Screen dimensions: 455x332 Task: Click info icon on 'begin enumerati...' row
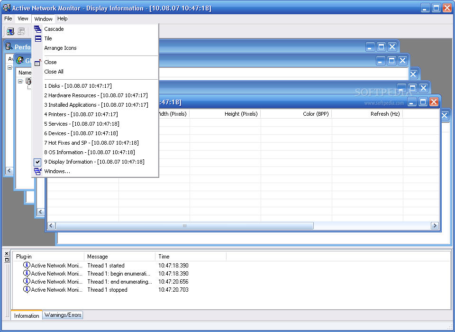(27, 273)
